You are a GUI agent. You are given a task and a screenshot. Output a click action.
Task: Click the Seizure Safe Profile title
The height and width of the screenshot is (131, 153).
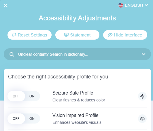[x=73, y=93]
